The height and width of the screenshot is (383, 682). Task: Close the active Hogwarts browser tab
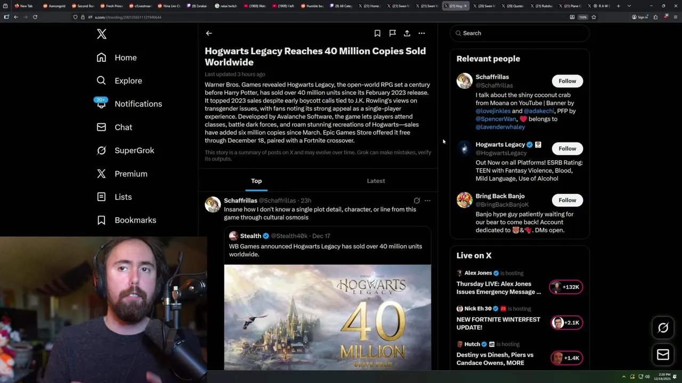point(465,6)
